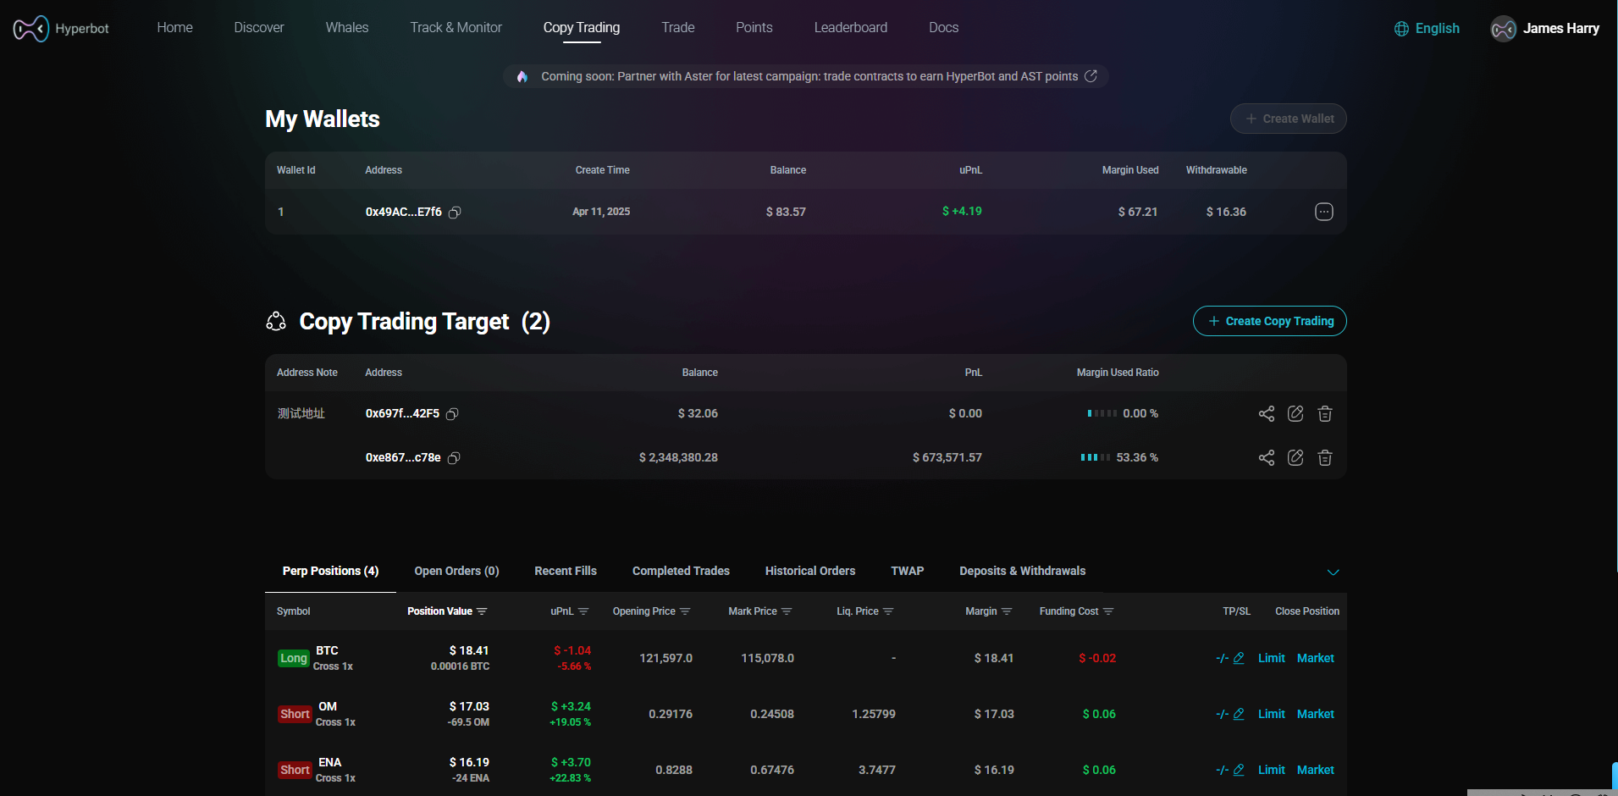Copy the 0x697f...42F5 target address
Viewport: 1618px width, 796px height.
click(452, 414)
